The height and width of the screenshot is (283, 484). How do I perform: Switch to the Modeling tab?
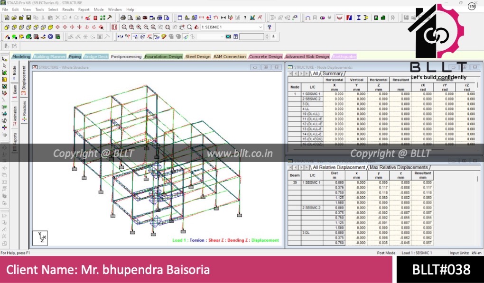21,57
